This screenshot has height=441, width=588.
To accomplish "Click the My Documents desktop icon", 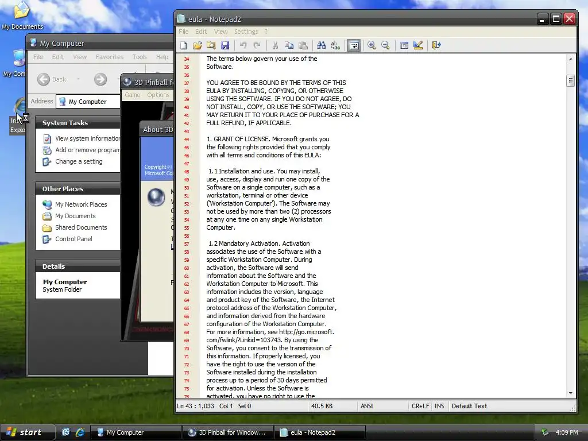I will [22, 16].
